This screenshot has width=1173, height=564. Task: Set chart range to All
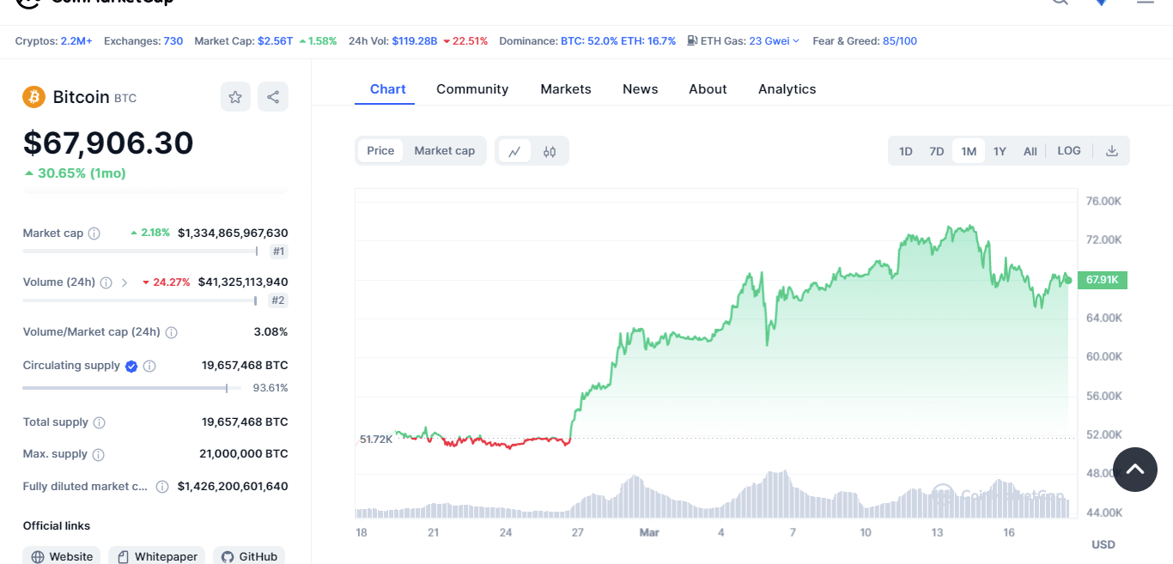click(1030, 151)
